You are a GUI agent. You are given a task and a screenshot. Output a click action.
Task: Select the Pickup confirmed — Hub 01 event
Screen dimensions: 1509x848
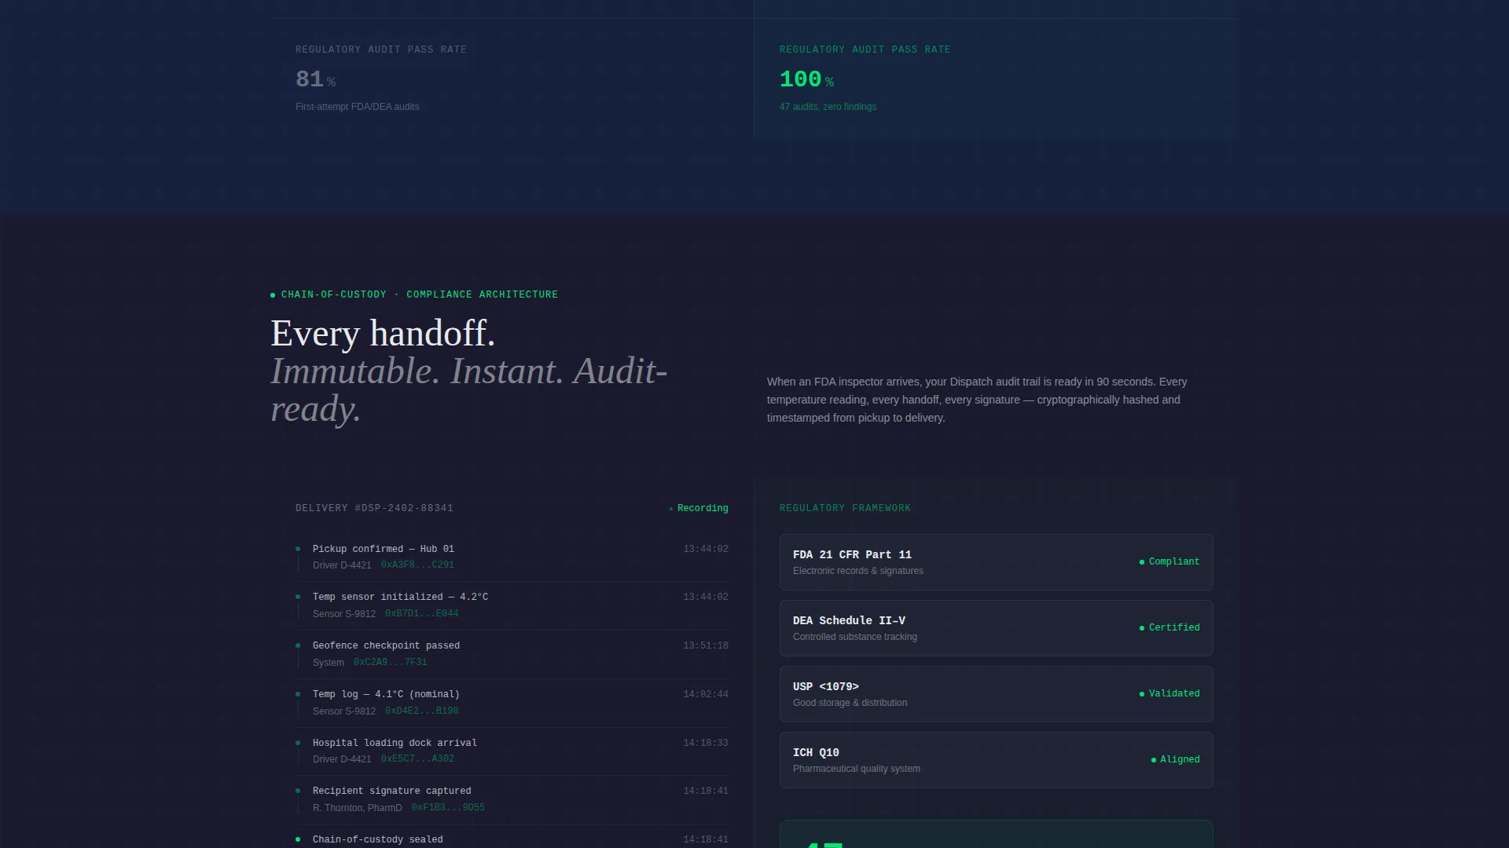click(x=512, y=557)
